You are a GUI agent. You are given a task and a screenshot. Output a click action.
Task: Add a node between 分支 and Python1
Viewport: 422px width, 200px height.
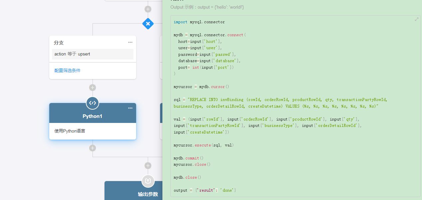(x=93, y=88)
